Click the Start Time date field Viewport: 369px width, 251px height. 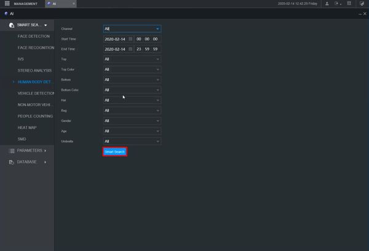tap(115, 39)
